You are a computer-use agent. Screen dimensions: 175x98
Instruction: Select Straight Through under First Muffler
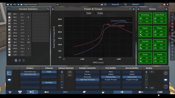point(111,80)
